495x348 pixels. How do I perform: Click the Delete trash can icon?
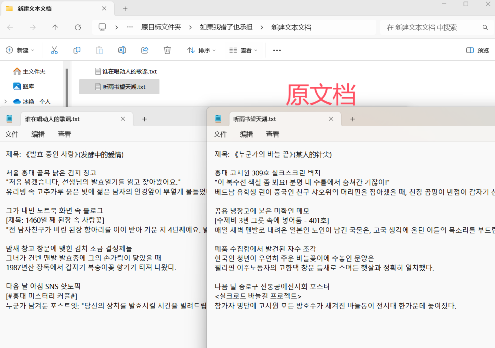[167, 50]
